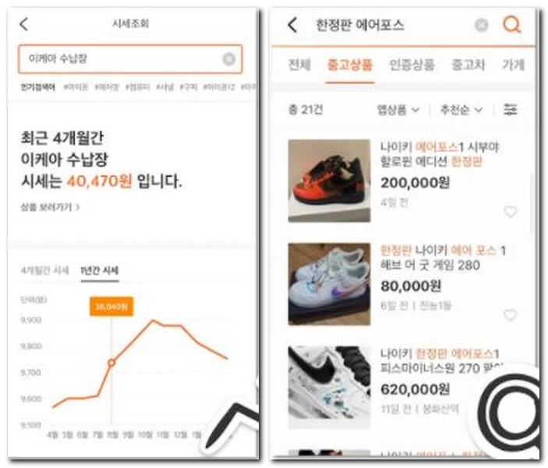Click the highlighted data point on price chart

[111, 363]
